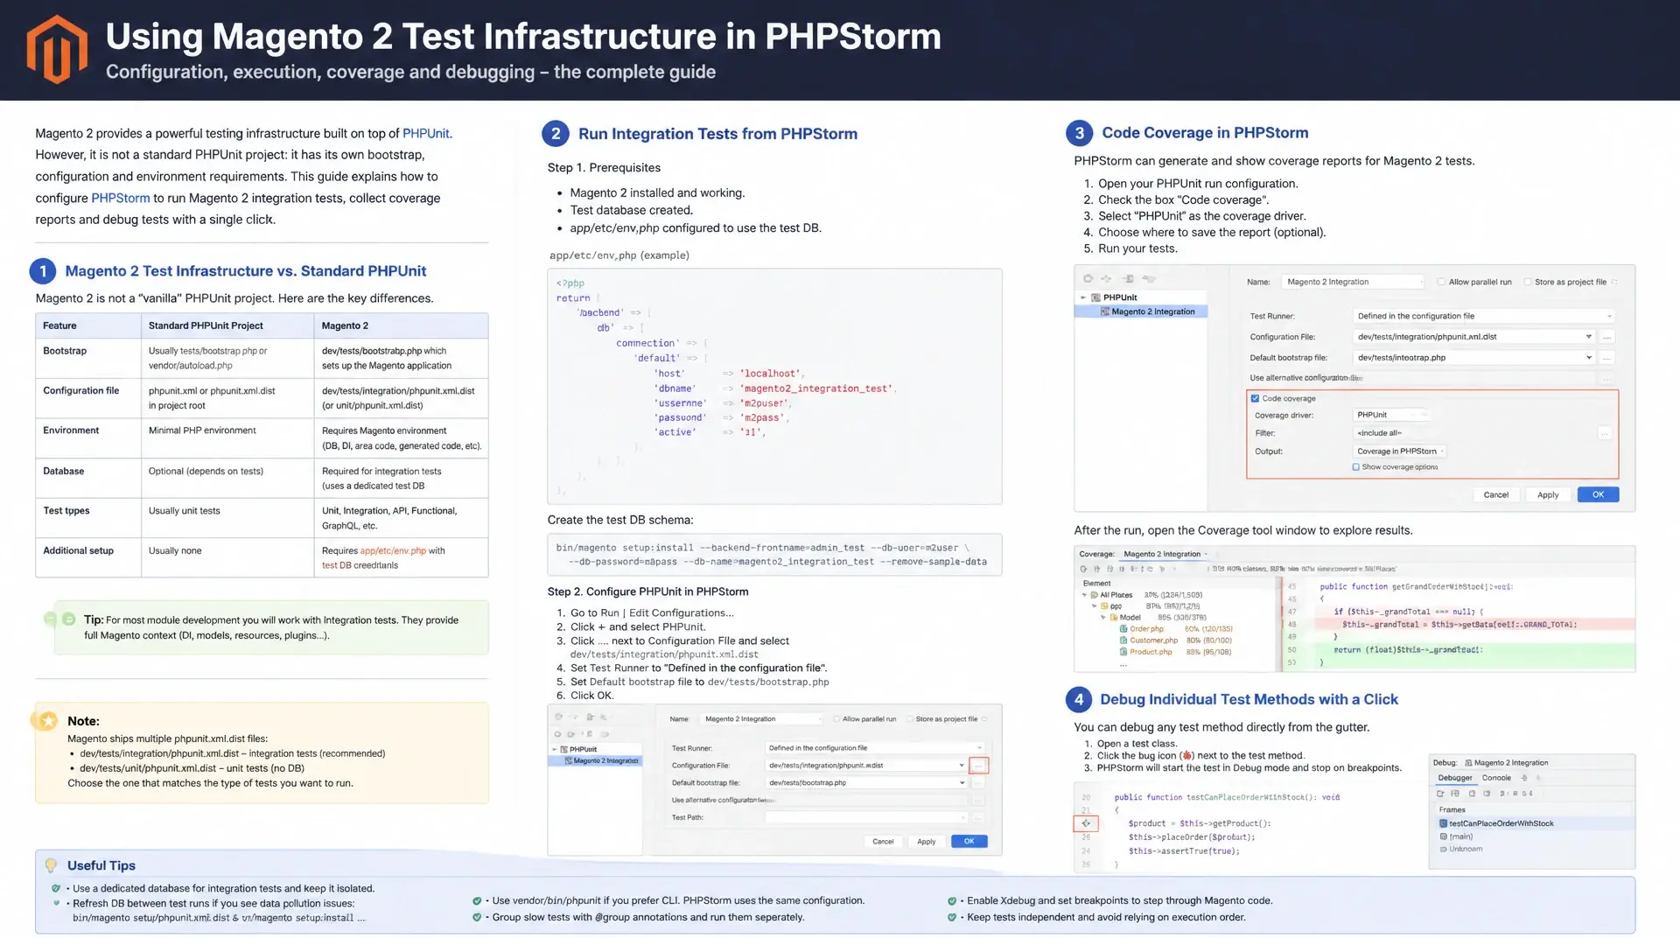Open Configuration File dropdown arrow in Code coverage dialog

pyautogui.click(x=1589, y=336)
